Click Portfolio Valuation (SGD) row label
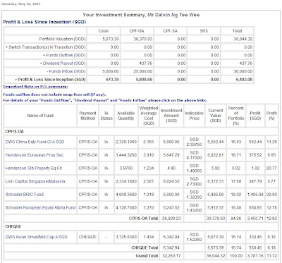 pos(62,39)
